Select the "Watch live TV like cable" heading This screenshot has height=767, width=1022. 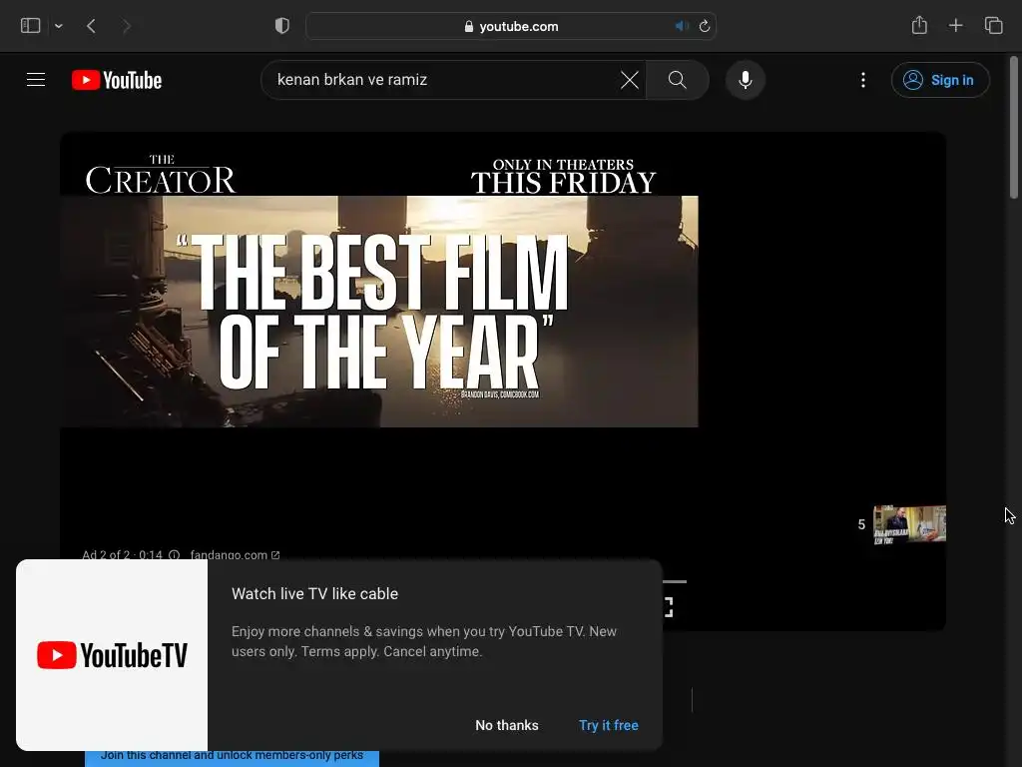(x=314, y=593)
